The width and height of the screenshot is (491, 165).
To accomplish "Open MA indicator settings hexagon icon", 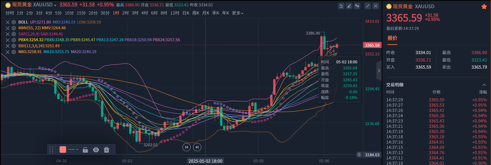I will (x=14, y=52).
